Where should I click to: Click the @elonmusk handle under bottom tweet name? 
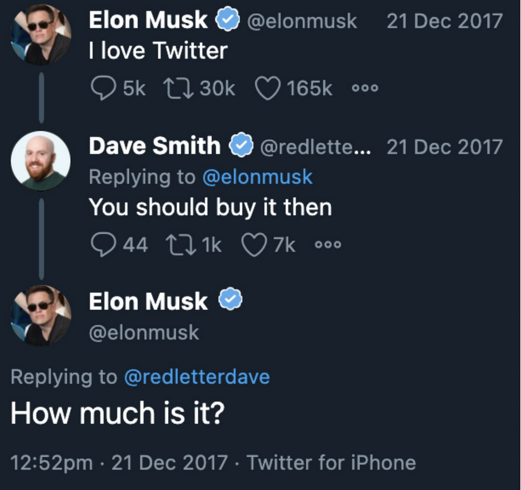coord(144,333)
